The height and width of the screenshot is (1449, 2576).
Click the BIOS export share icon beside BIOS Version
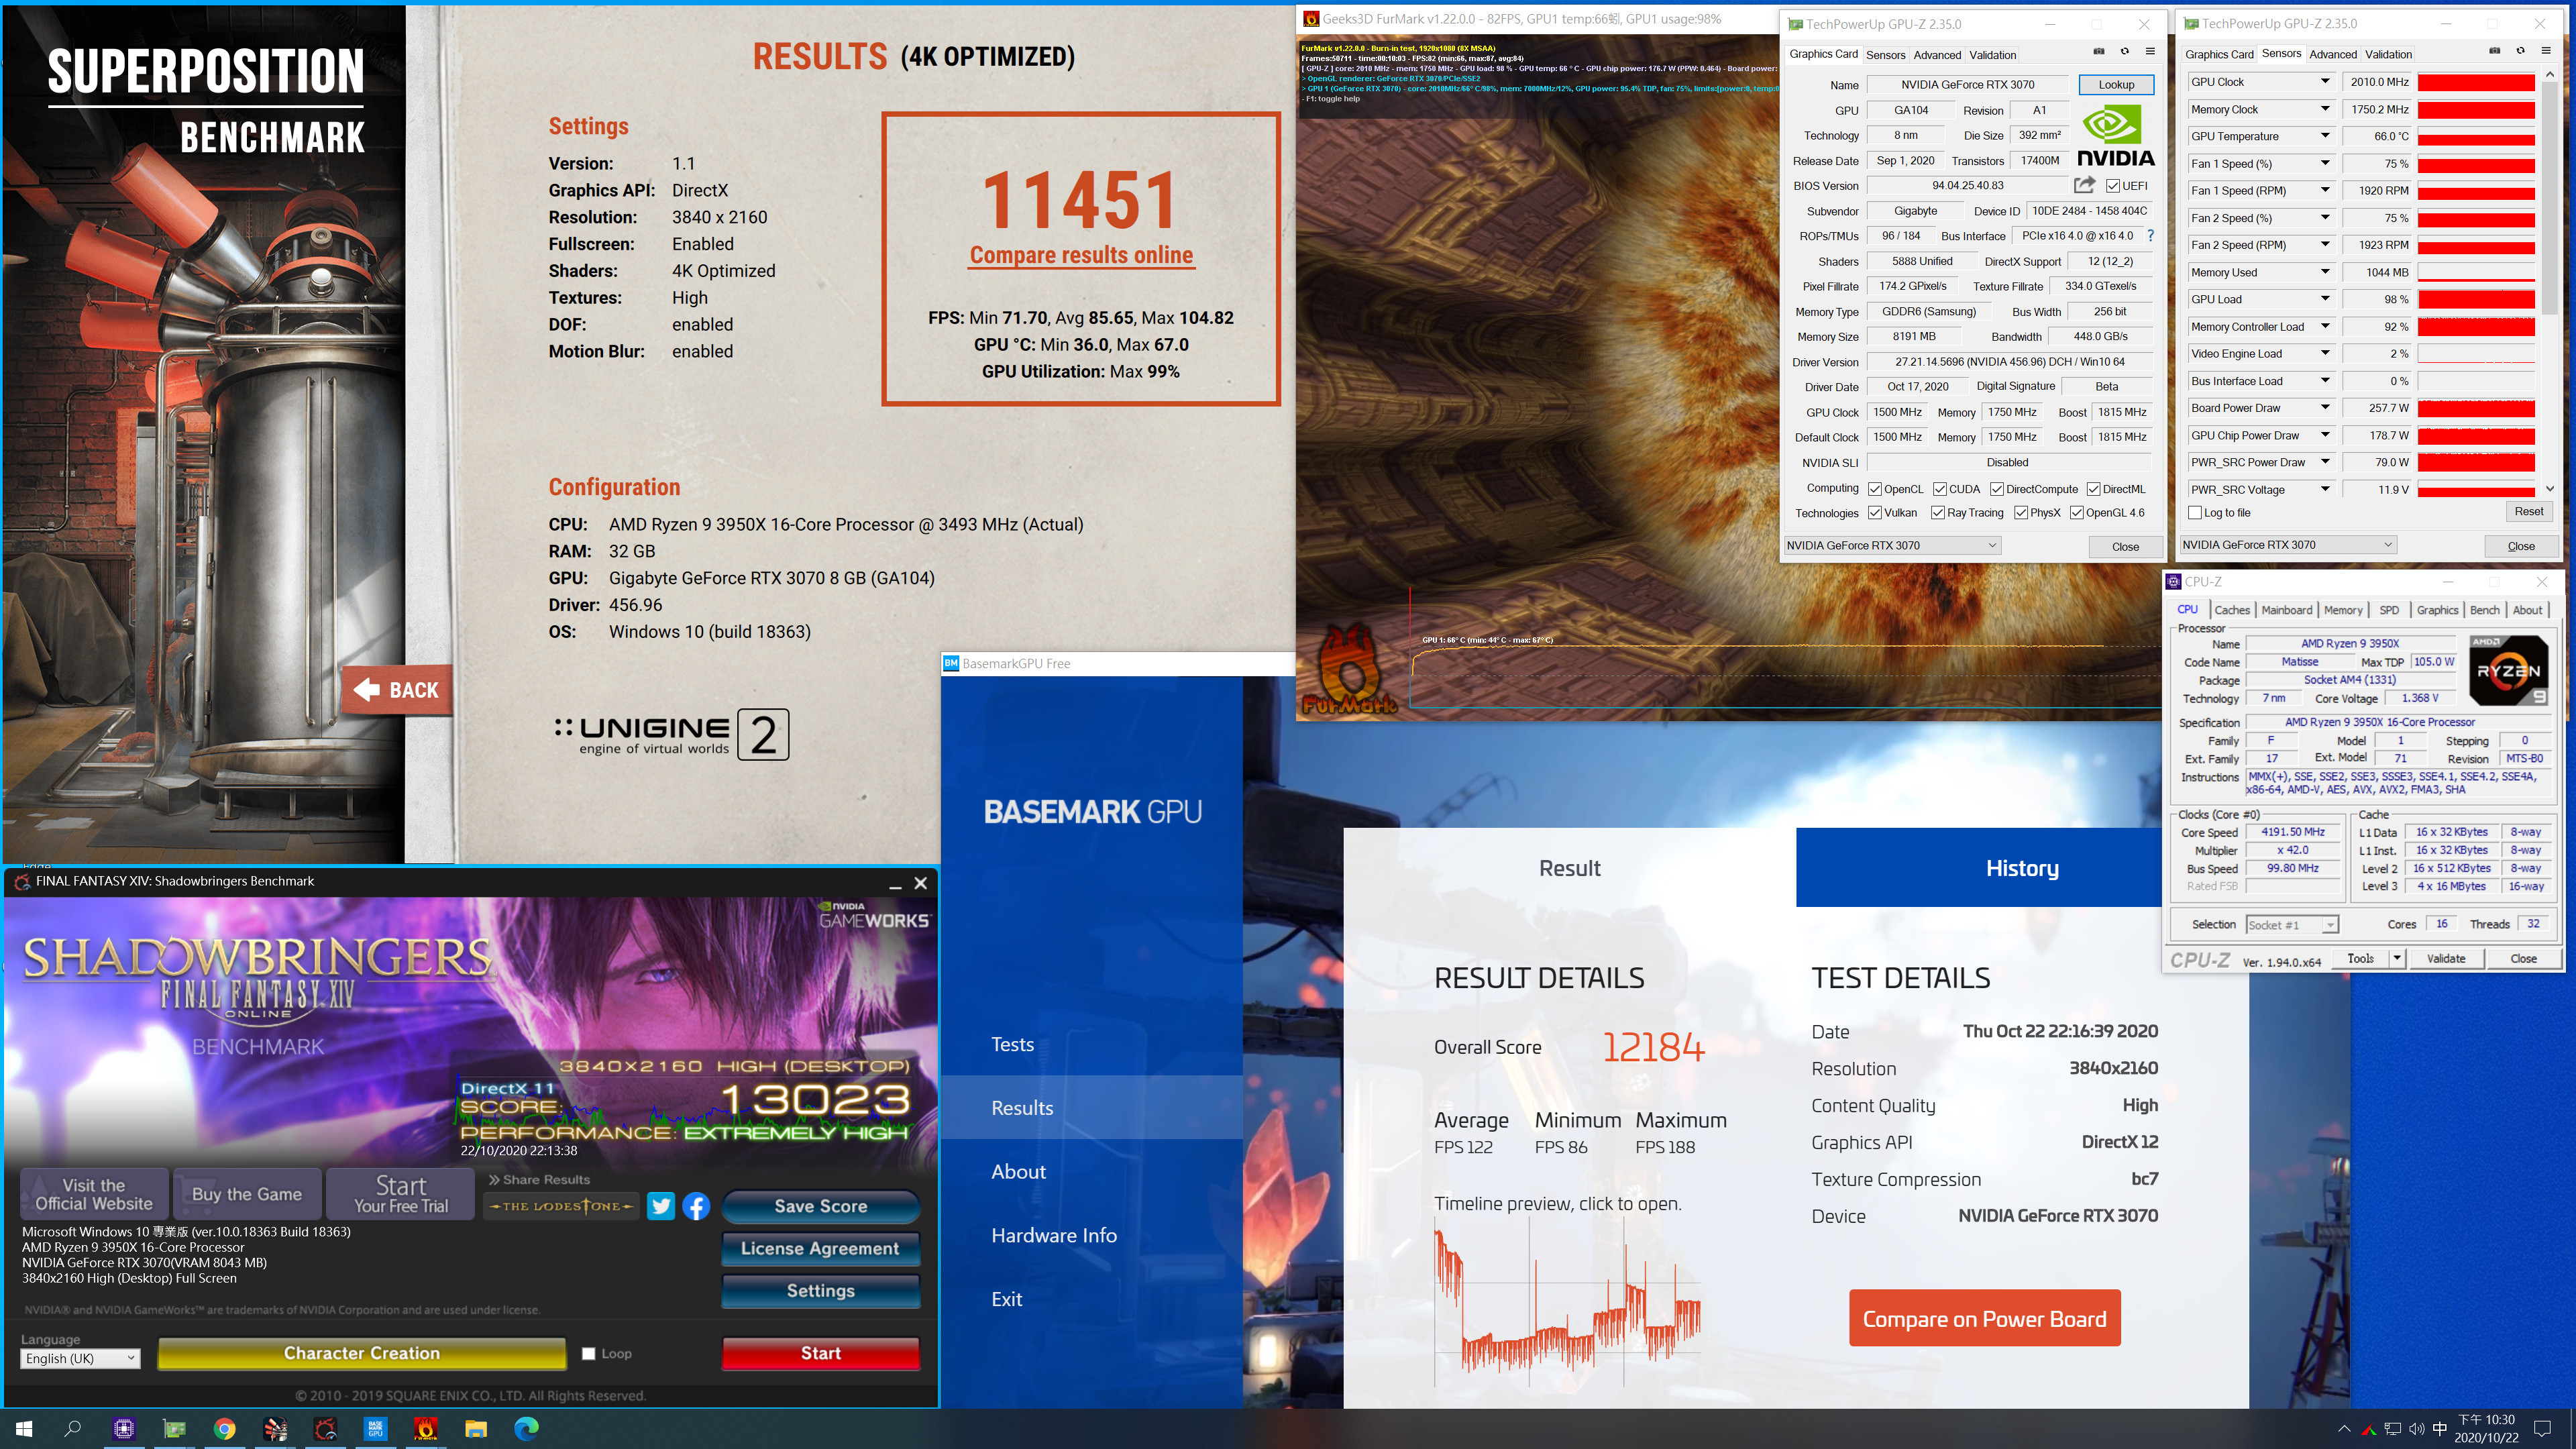(x=2084, y=185)
